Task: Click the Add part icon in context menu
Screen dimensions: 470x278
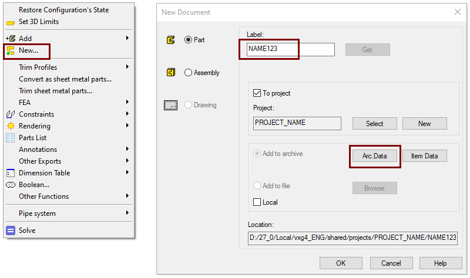Action: pos(11,38)
